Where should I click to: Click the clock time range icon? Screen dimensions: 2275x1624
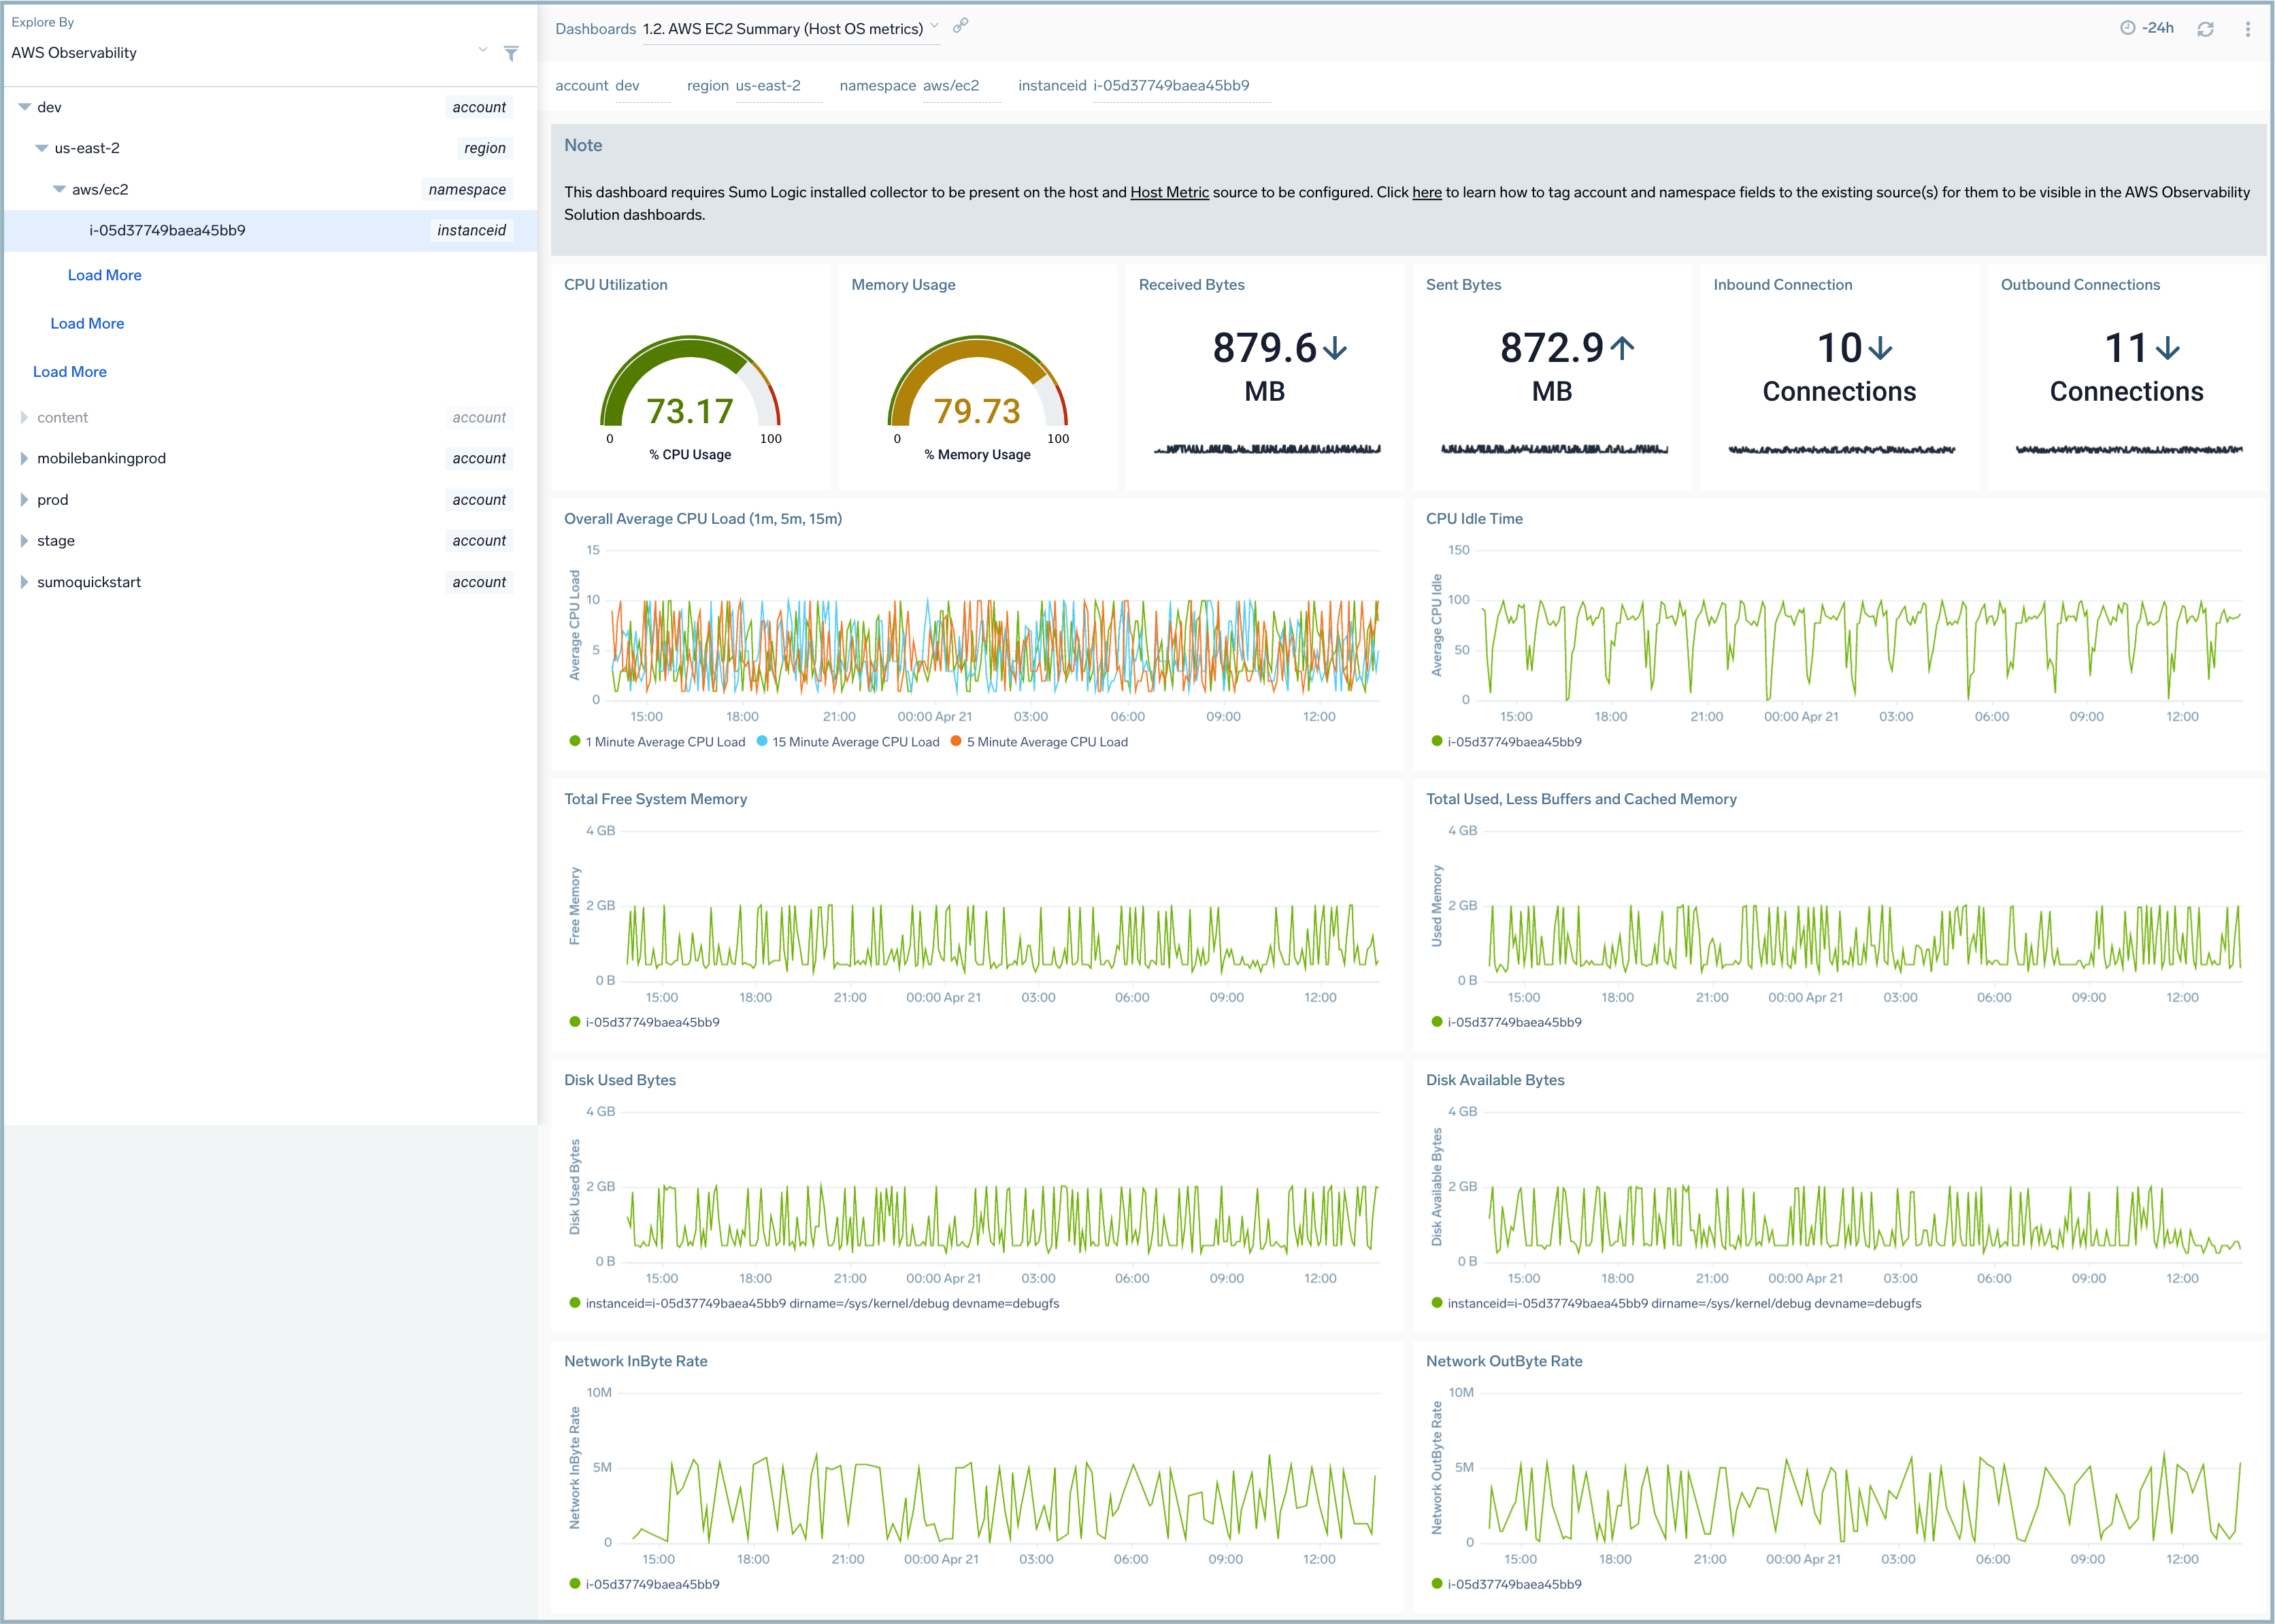pos(2127,28)
